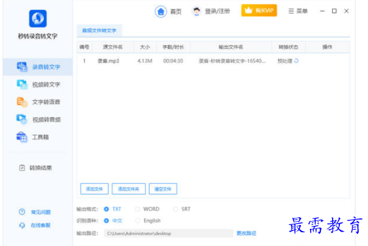Click the 秒转录音转文字 app logo
Image resolution: width=368 pixels, height=246 pixels.
pyautogui.click(x=38, y=18)
